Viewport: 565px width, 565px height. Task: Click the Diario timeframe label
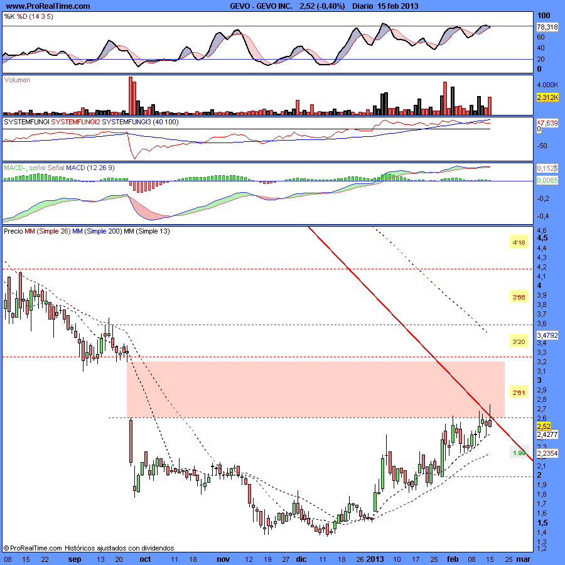(362, 6)
